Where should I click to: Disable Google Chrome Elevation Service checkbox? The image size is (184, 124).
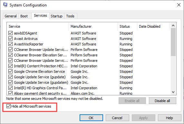coord(10,72)
